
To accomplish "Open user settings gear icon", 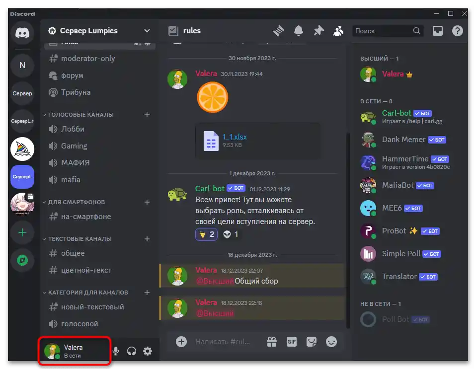I will pos(148,351).
